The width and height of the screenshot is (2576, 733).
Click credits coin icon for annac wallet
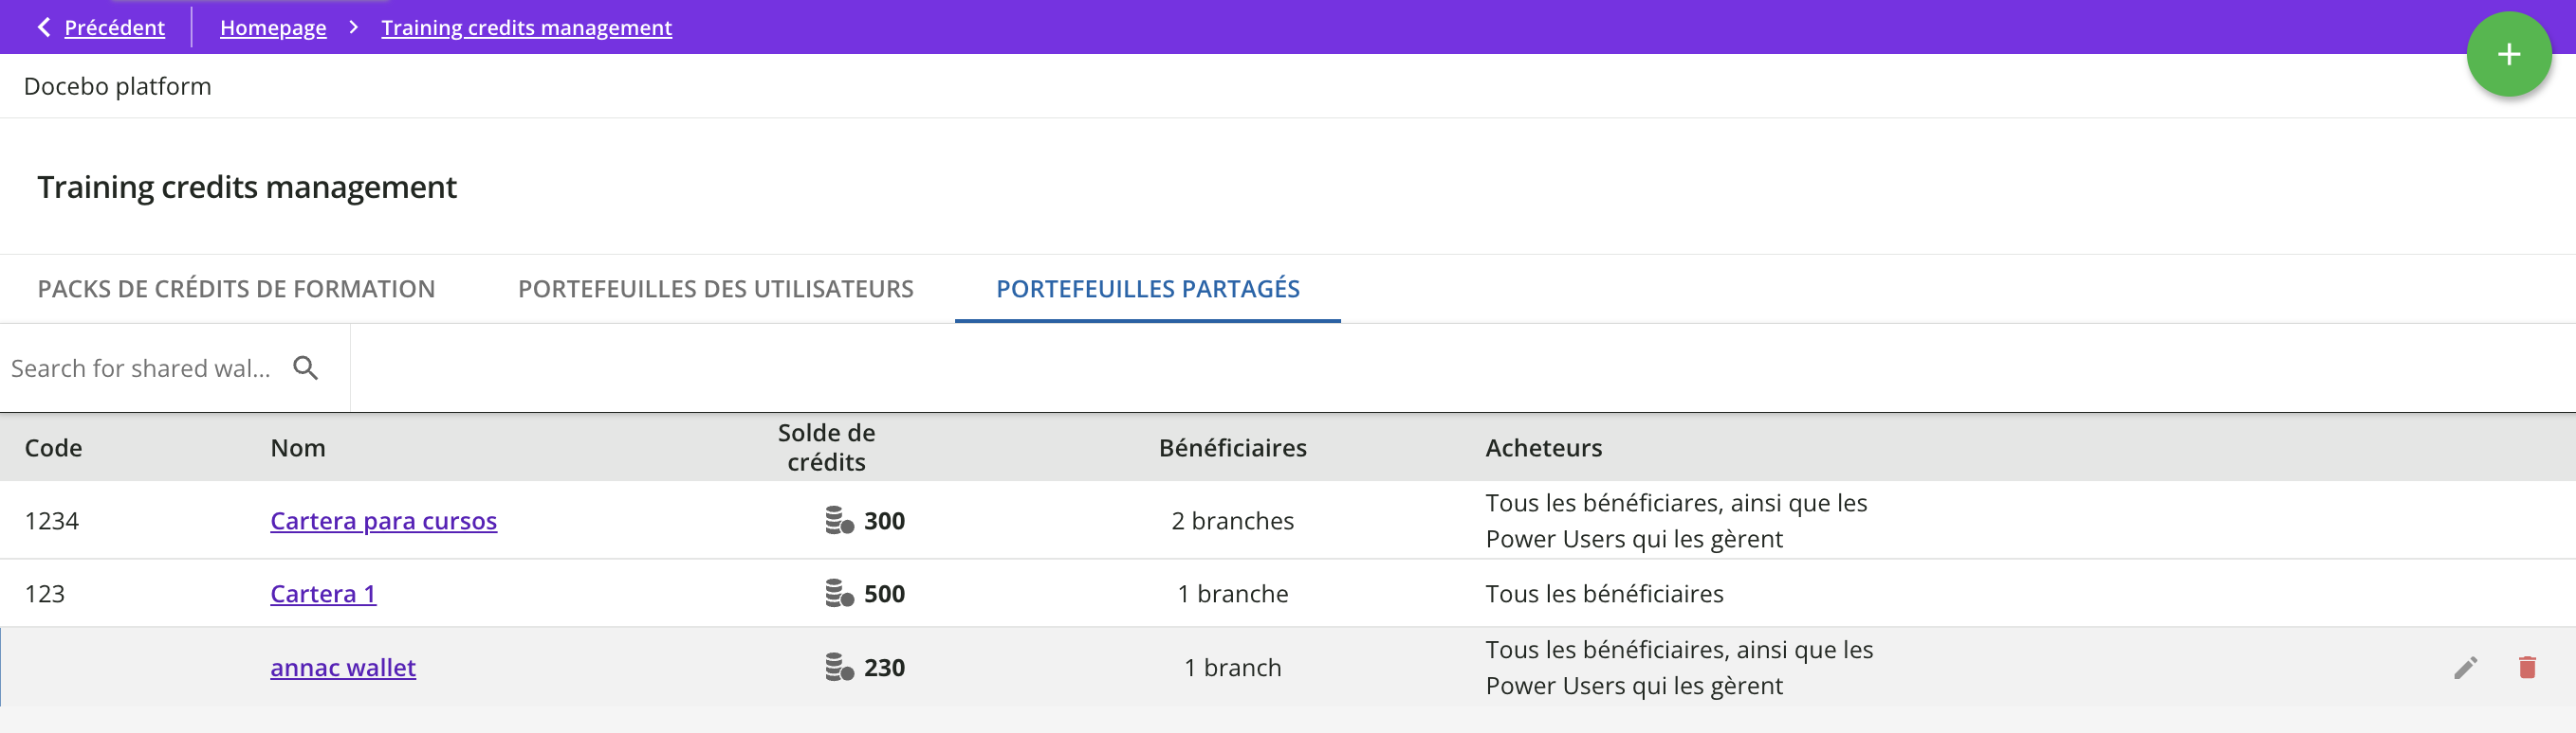pyautogui.click(x=839, y=667)
